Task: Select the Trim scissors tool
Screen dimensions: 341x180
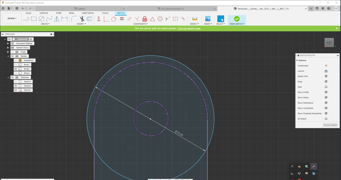Action: click(x=82, y=19)
